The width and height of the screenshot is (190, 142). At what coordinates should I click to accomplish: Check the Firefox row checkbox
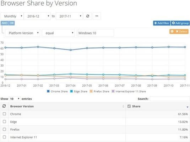point(4,129)
